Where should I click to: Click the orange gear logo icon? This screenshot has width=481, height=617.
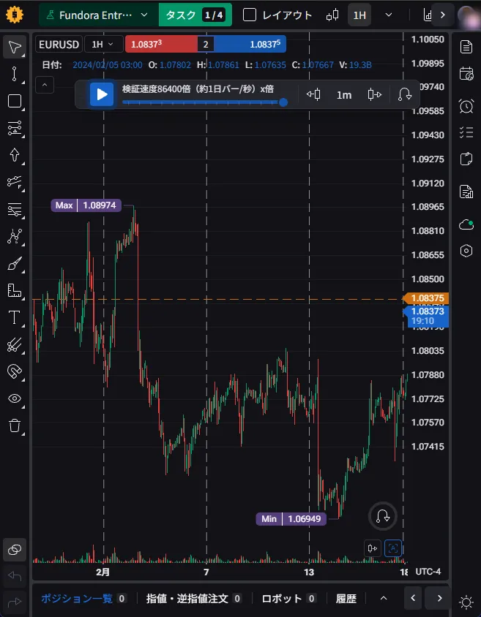tap(15, 15)
